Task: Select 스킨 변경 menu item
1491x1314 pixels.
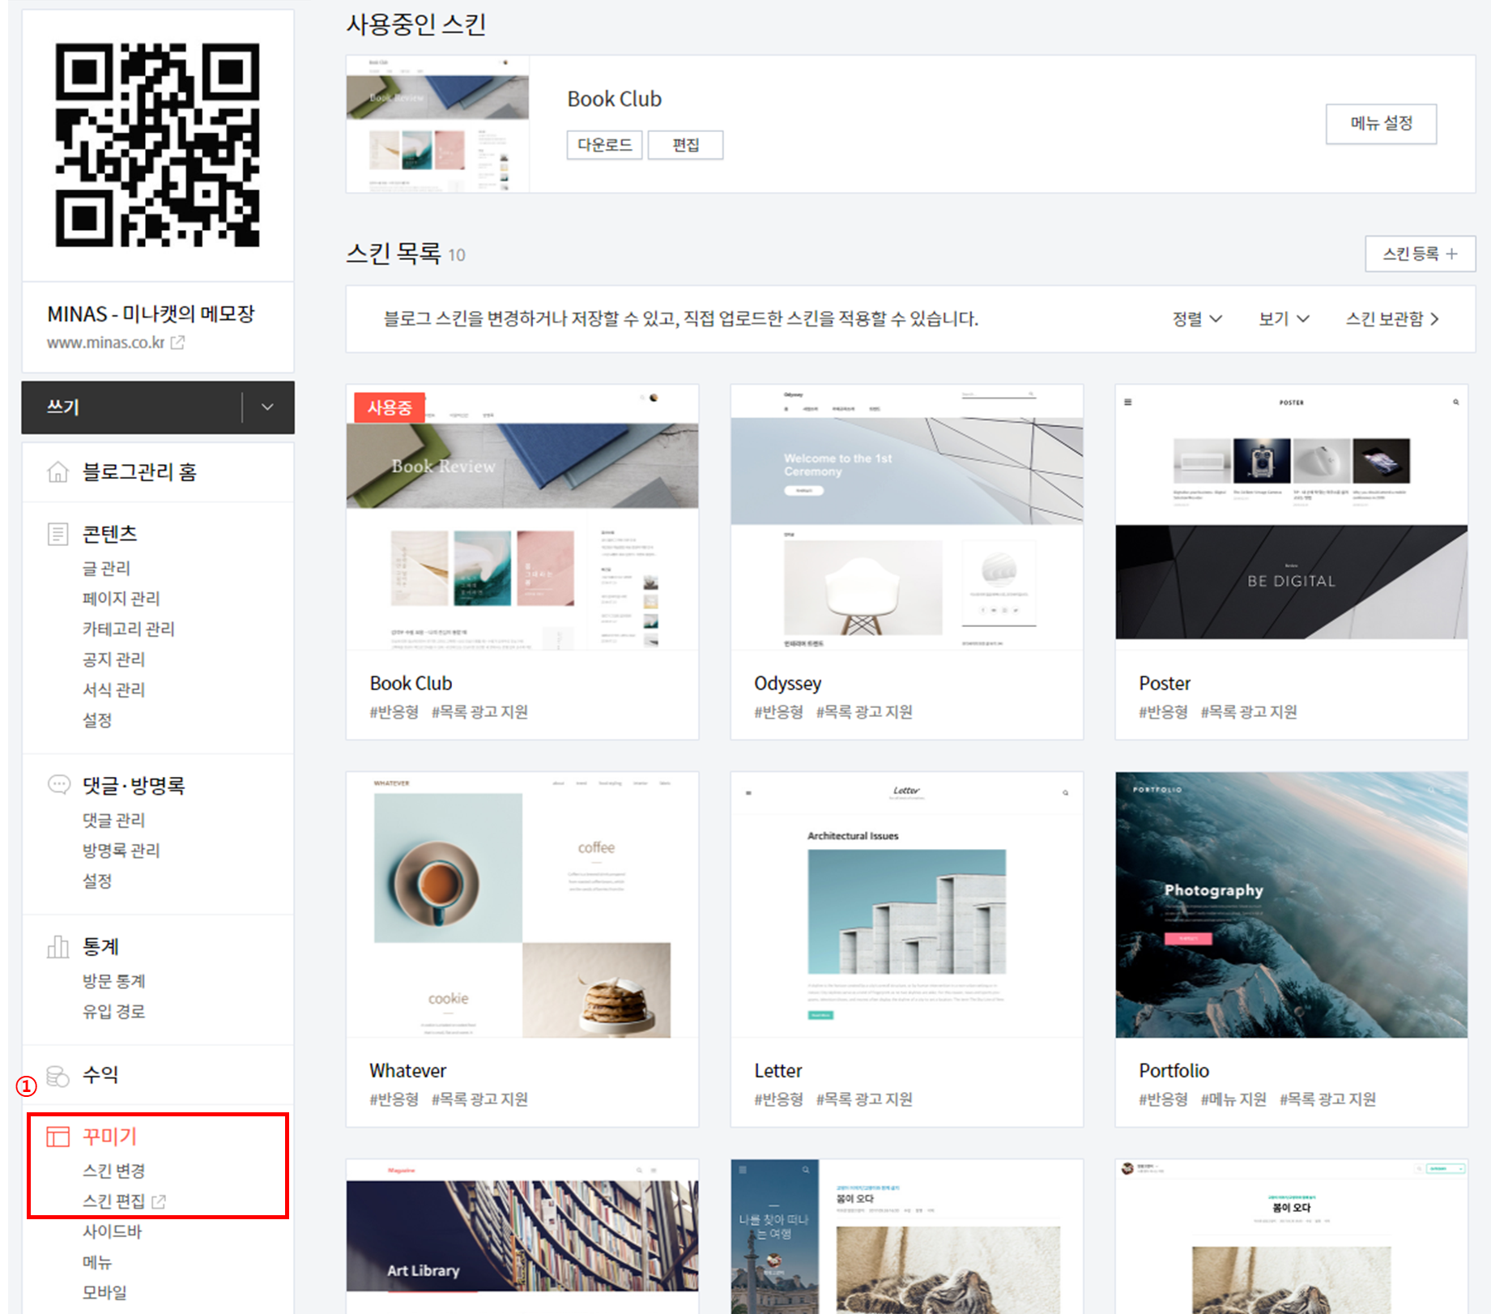Action: point(113,1171)
